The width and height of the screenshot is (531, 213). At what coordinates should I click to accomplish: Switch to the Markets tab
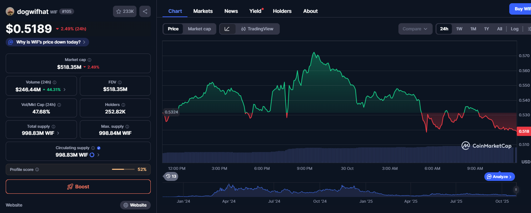click(x=203, y=11)
